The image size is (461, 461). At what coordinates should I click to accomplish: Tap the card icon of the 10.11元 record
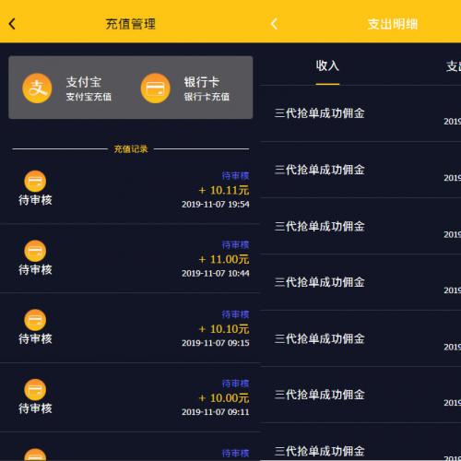point(35,182)
